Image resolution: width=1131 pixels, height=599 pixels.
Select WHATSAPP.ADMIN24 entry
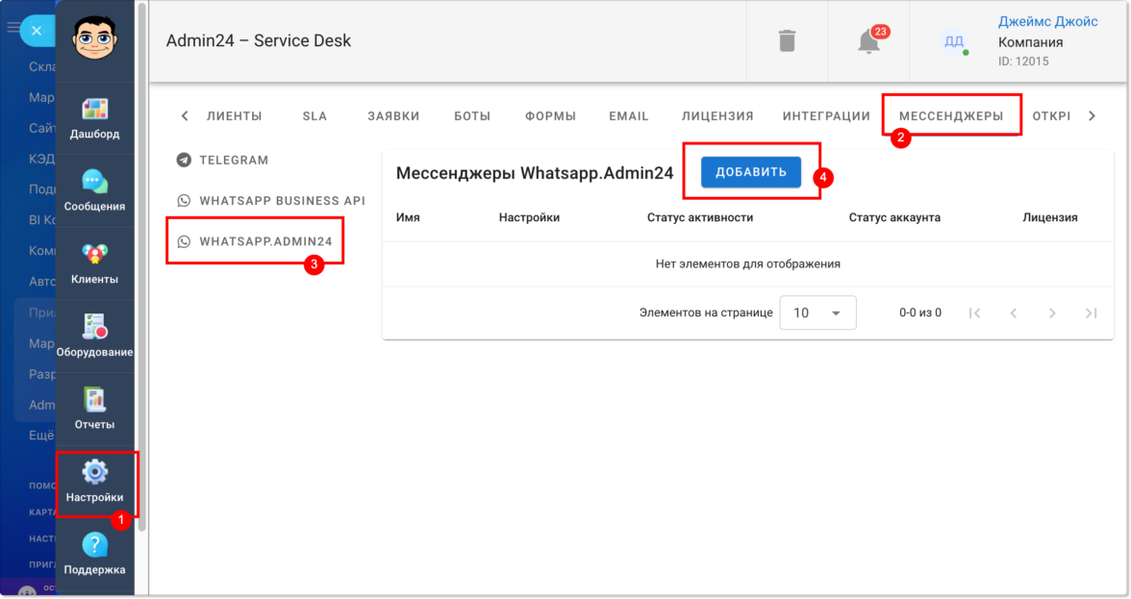(x=255, y=241)
